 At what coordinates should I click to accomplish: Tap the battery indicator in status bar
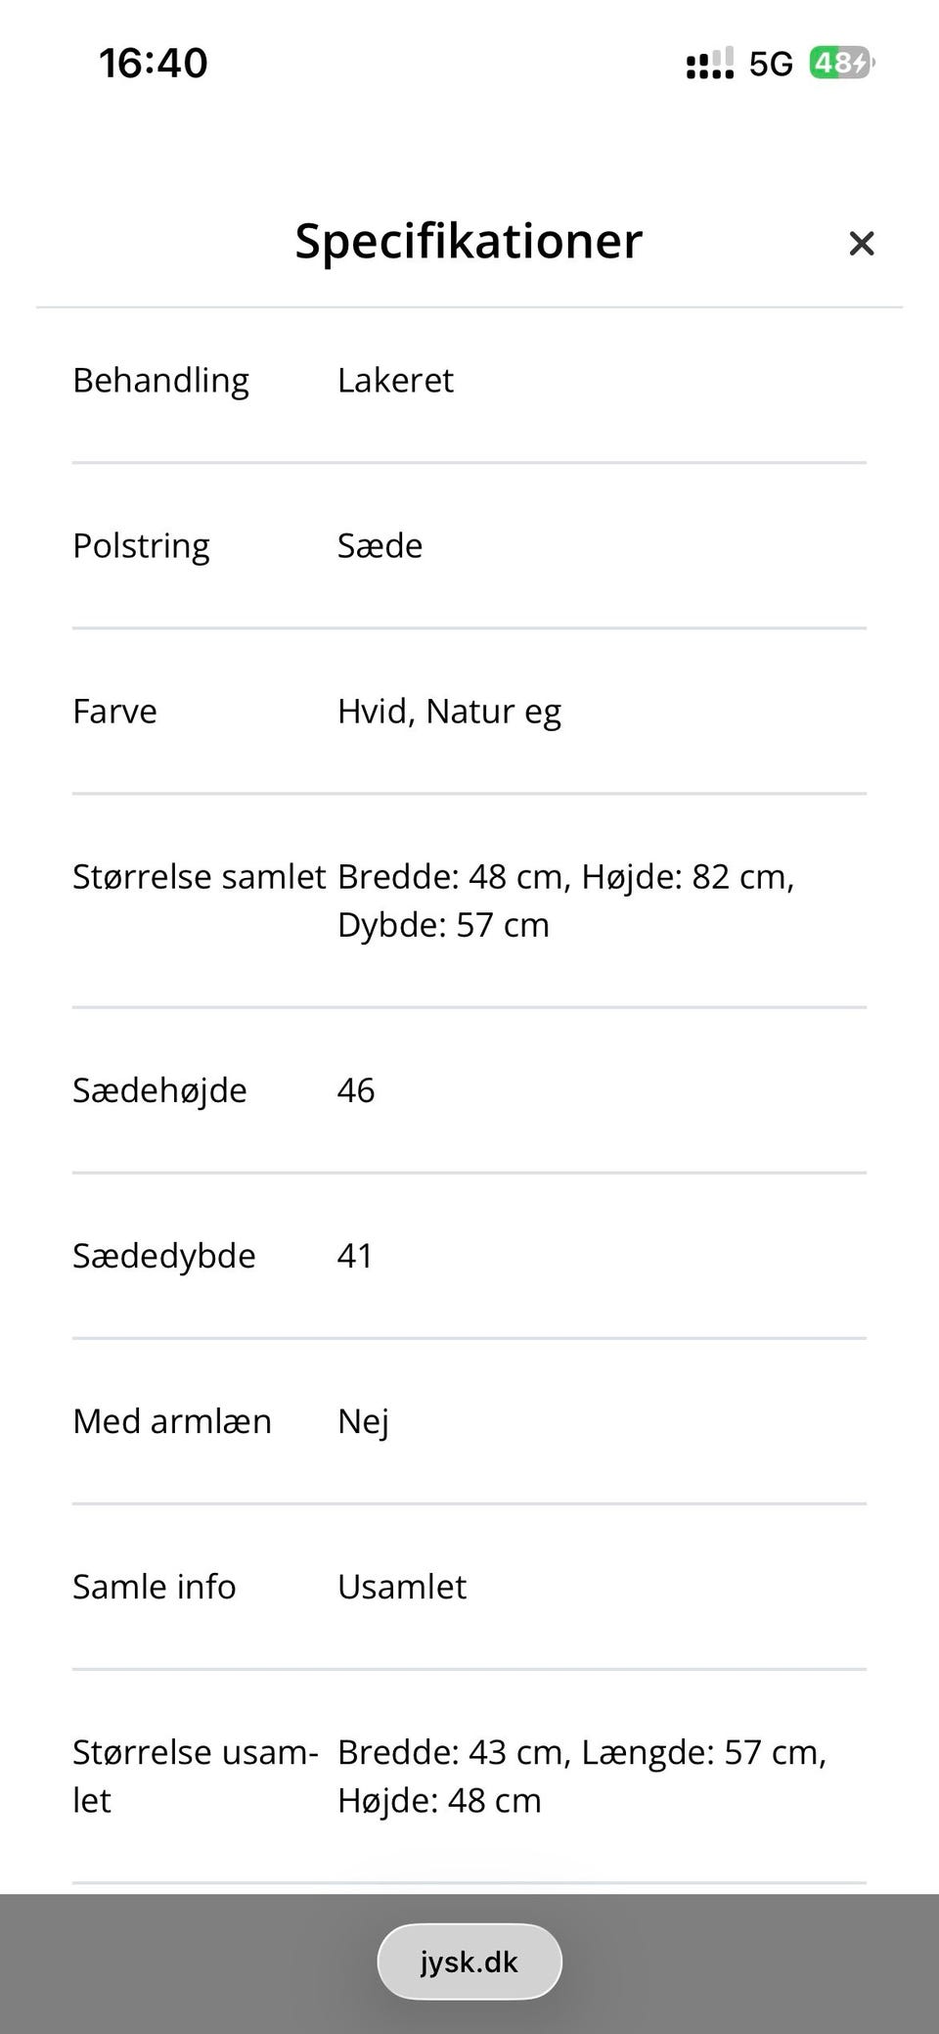(x=841, y=64)
